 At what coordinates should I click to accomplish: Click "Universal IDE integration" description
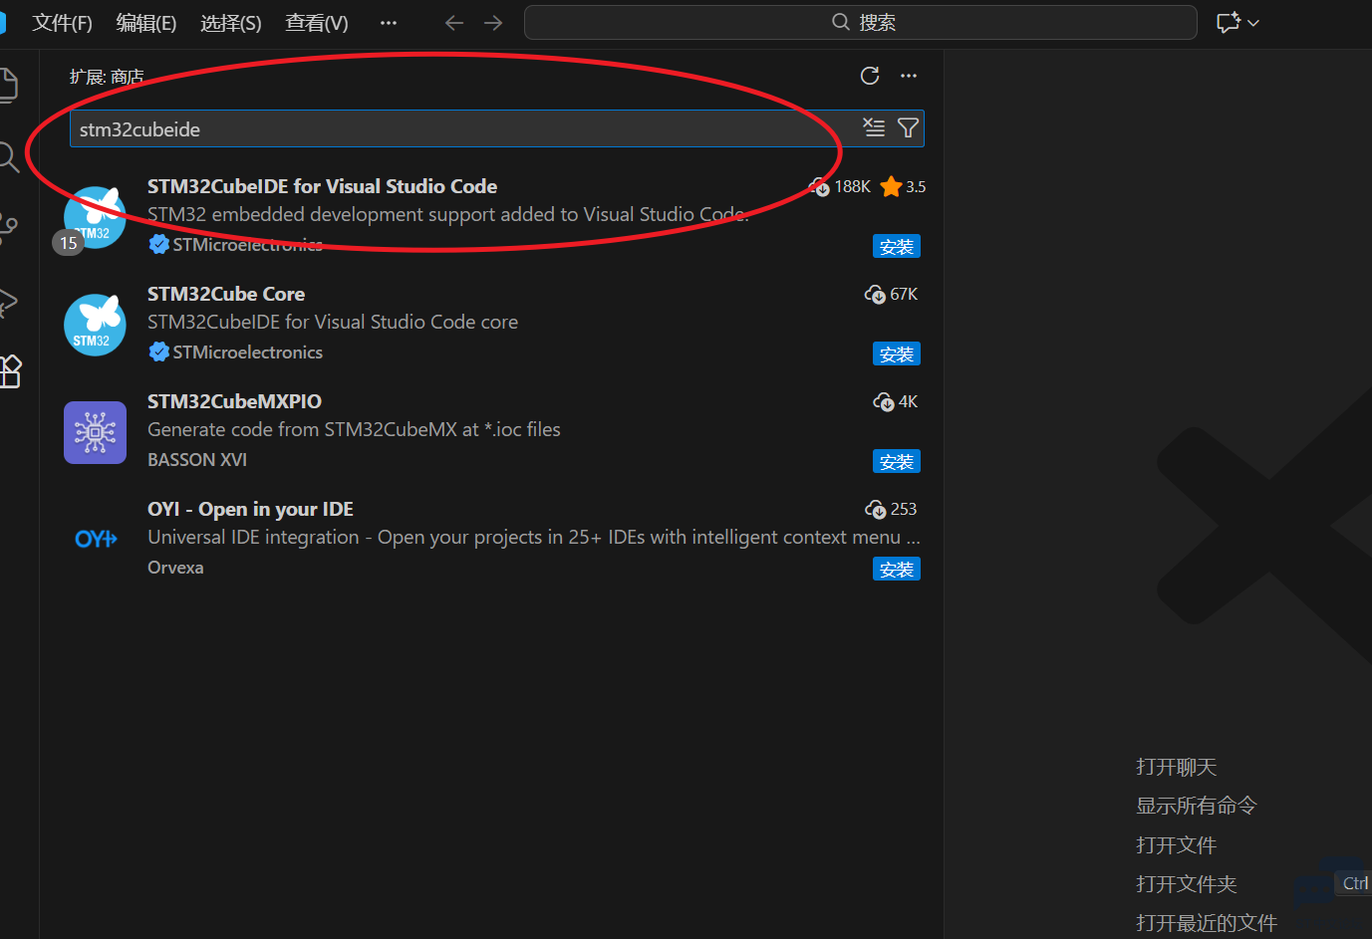pos(534,537)
